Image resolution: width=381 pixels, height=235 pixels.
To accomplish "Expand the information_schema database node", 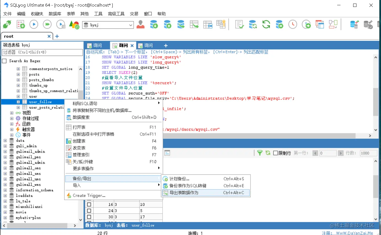I will (x=5, y=190).
